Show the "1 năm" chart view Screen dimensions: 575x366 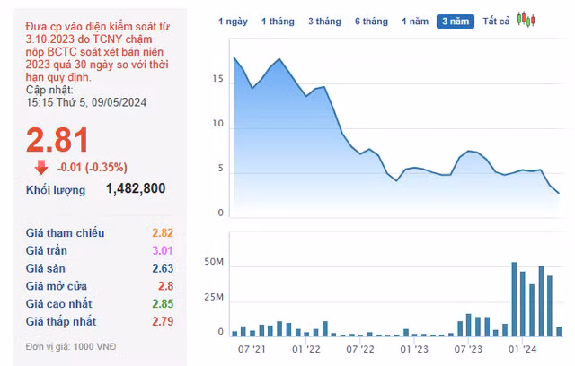click(415, 21)
